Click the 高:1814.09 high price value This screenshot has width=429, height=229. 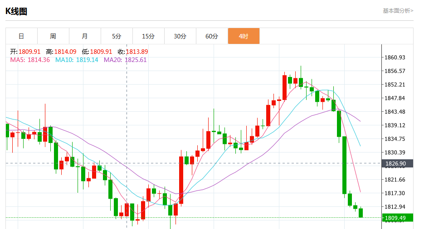coord(61,52)
